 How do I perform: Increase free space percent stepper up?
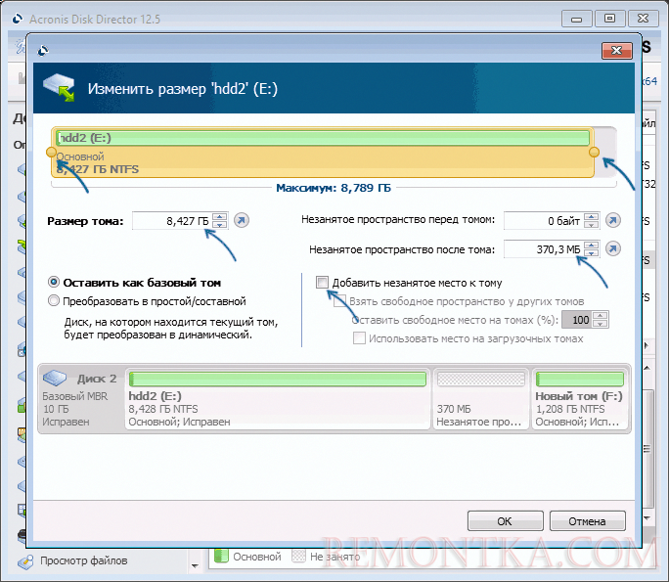click(601, 316)
